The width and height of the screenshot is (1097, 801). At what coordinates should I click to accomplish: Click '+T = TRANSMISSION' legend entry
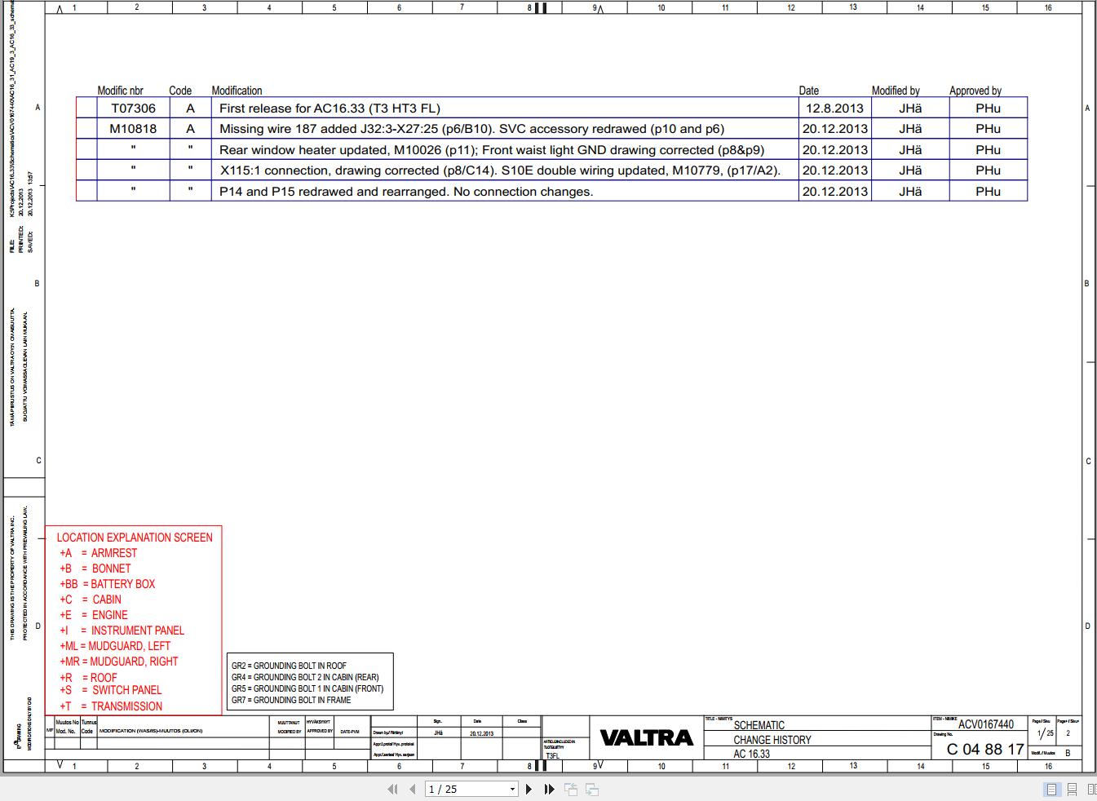point(111,706)
